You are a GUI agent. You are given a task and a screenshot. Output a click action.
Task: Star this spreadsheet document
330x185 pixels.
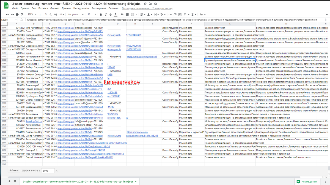[x=145, y=4]
